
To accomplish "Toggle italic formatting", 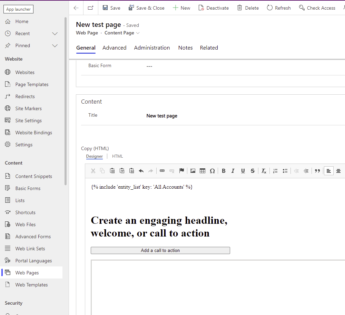I will (233, 171).
